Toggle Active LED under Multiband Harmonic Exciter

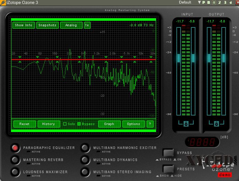coord(99,152)
